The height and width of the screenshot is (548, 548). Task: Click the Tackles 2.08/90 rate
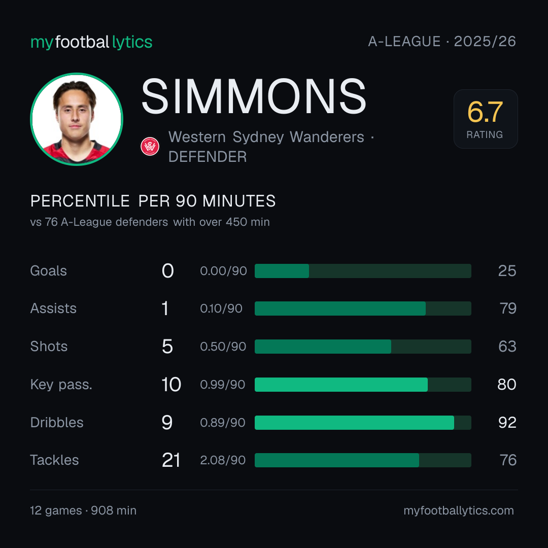[223, 460]
